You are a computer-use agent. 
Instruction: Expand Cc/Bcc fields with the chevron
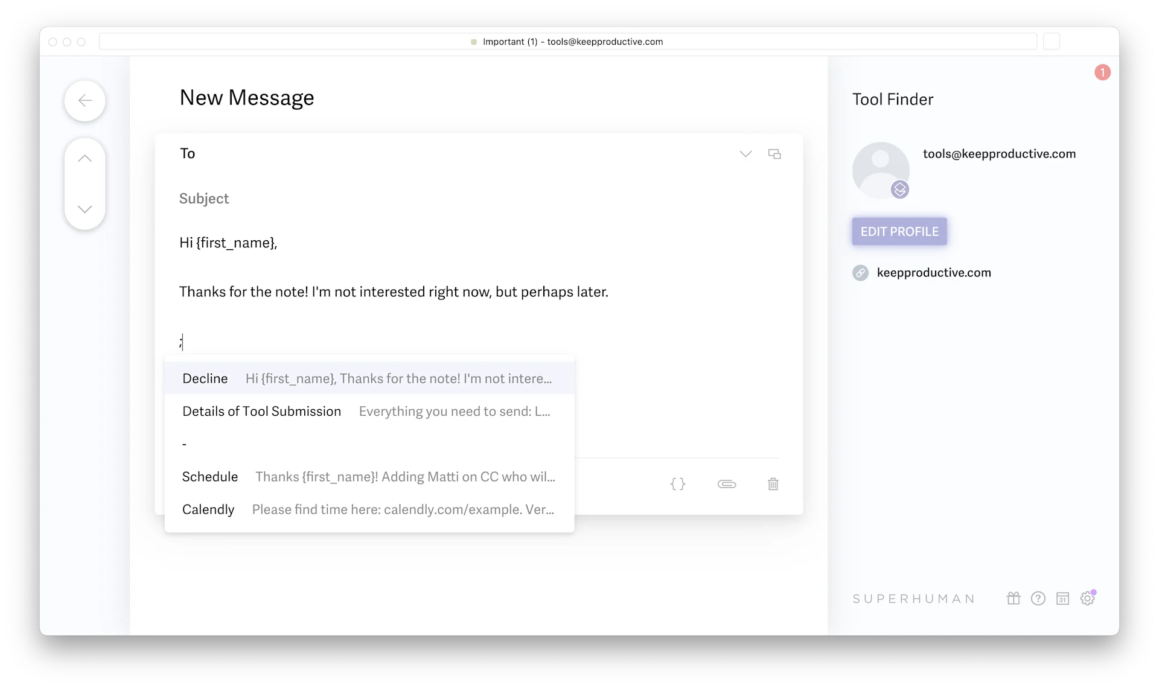[x=745, y=154]
